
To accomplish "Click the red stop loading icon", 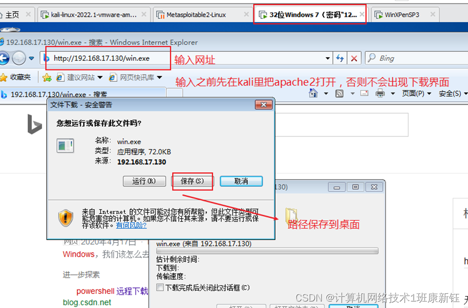I will (354, 58).
